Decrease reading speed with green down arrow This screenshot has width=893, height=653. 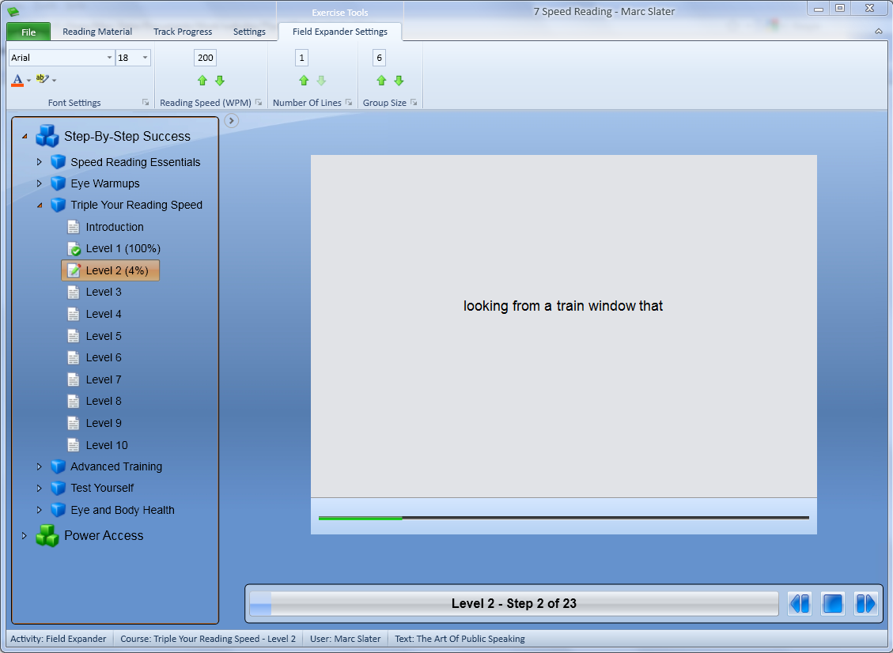[220, 81]
